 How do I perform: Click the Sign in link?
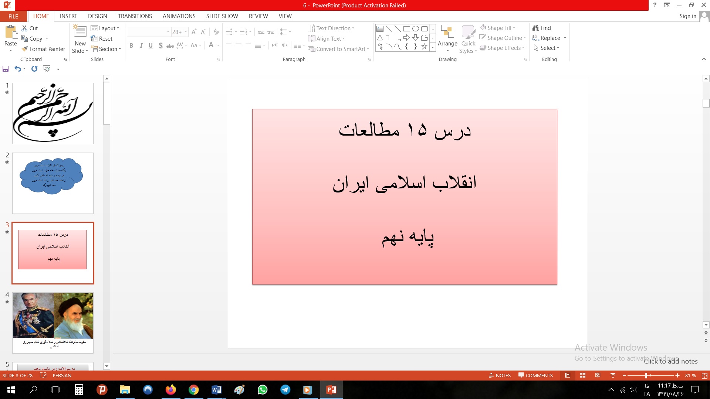click(x=687, y=16)
